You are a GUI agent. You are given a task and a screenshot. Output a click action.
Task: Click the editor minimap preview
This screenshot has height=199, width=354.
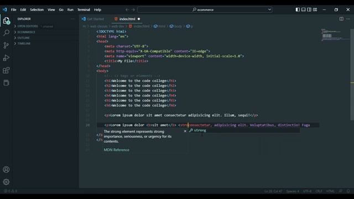click(335, 35)
